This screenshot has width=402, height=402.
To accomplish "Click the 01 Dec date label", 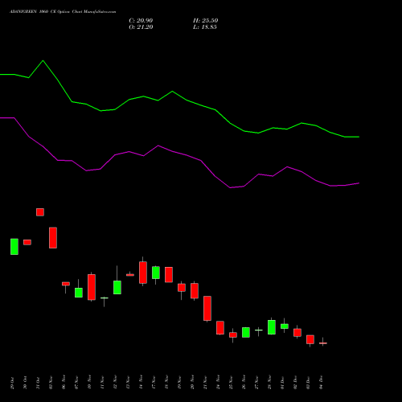I will tap(282, 382).
